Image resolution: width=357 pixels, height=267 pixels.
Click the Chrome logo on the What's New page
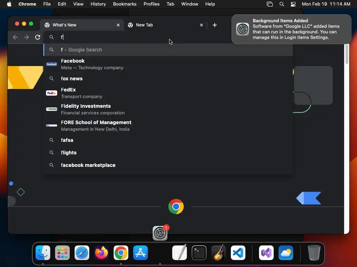click(176, 207)
